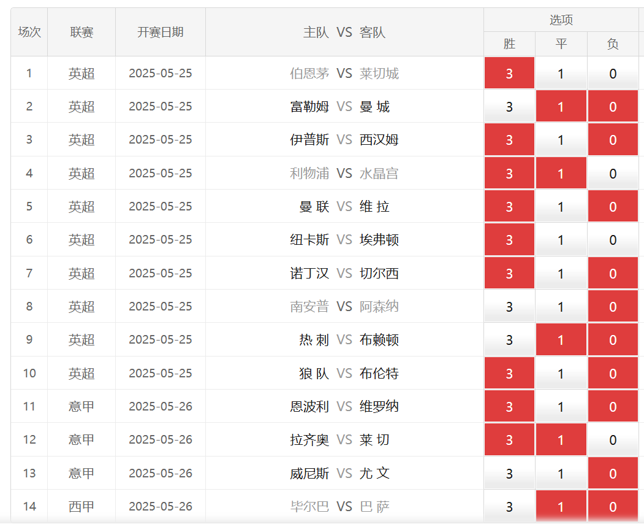This screenshot has height=532, width=644.
Task: Deselect win option 3 for 恩波利 VS 维罗纳
Action: 509,406
